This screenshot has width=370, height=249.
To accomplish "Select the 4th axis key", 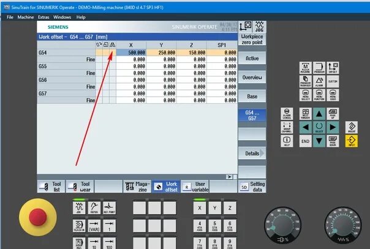I will point(200,226).
